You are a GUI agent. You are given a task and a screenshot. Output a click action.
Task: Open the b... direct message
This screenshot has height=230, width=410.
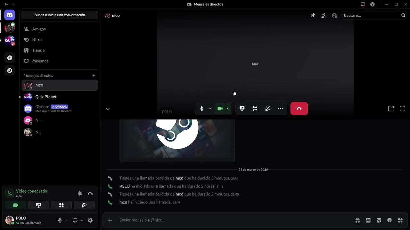pyautogui.click(x=60, y=132)
